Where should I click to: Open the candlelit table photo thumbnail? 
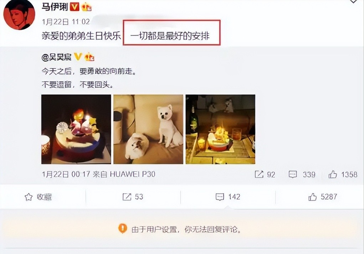[x=220, y=129]
